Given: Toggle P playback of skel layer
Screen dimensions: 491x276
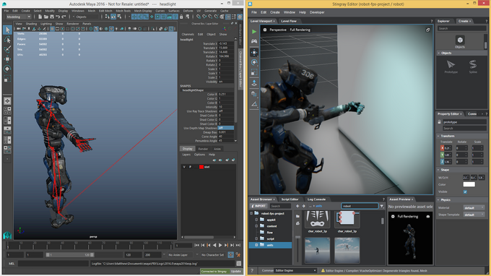Looking at the screenshot, I should tap(190, 167).
